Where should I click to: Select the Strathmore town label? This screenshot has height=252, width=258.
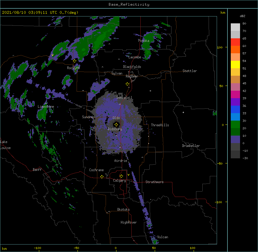[x=154, y=182]
